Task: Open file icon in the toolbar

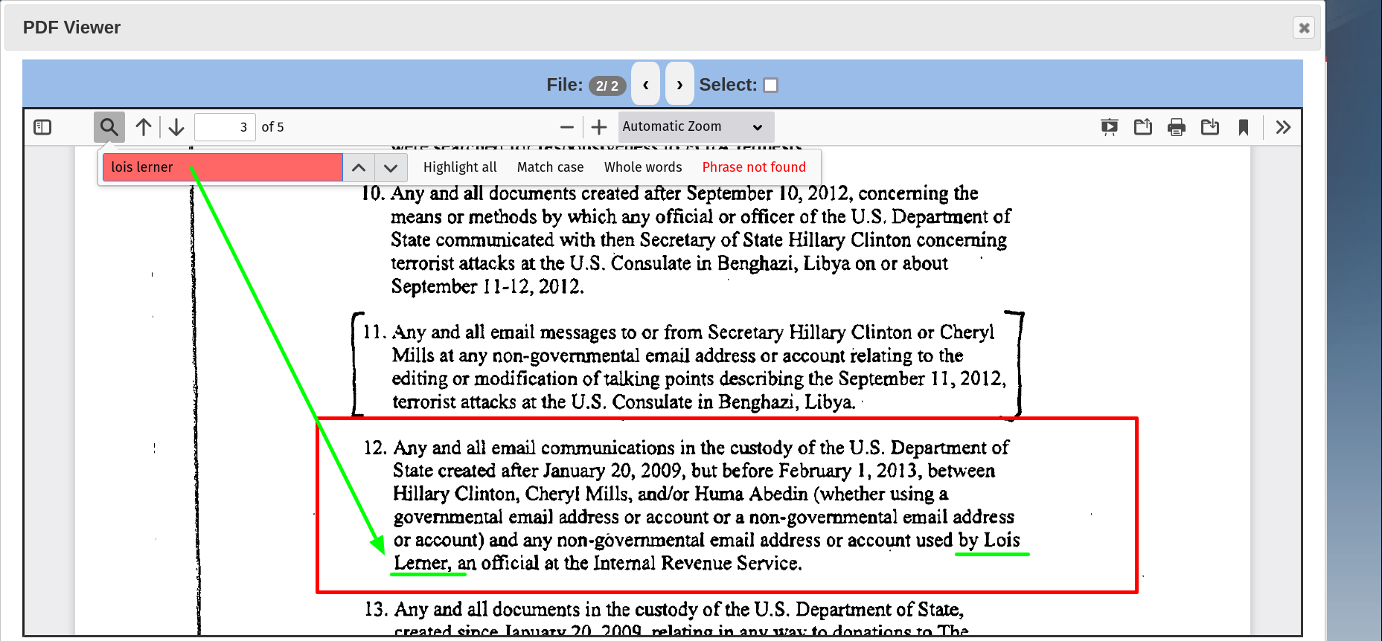Action: point(1143,127)
